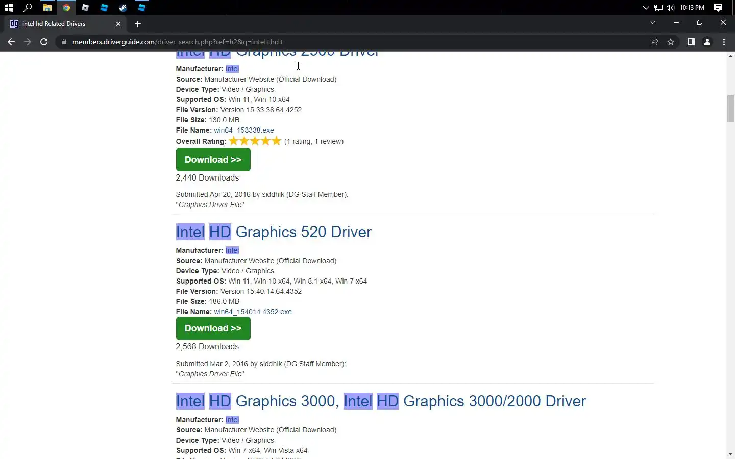Click the '186.0 MB' file size text
The width and height of the screenshot is (735, 459).
point(224,301)
